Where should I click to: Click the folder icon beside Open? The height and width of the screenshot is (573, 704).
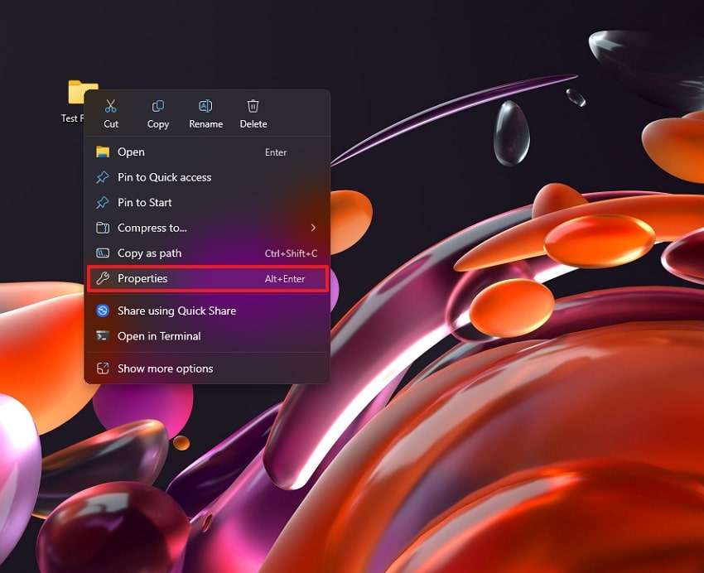pyautogui.click(x=103, y=152)
